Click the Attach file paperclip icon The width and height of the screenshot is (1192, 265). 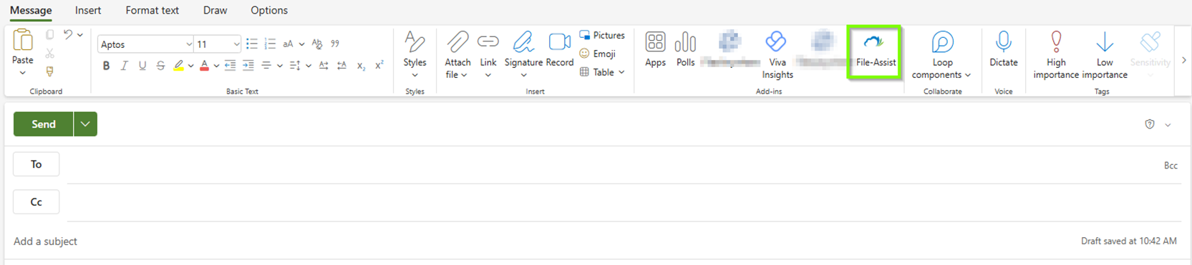click(x=457, y=42)
